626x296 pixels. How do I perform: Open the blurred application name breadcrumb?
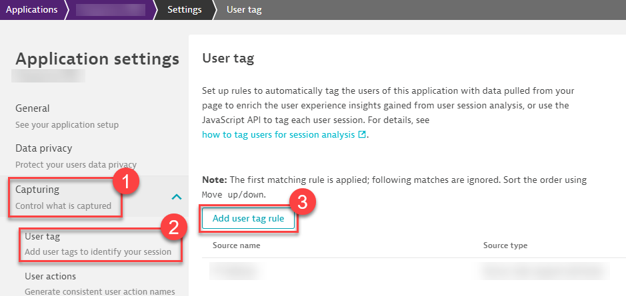pyautogui.click(x=110, y=10)
